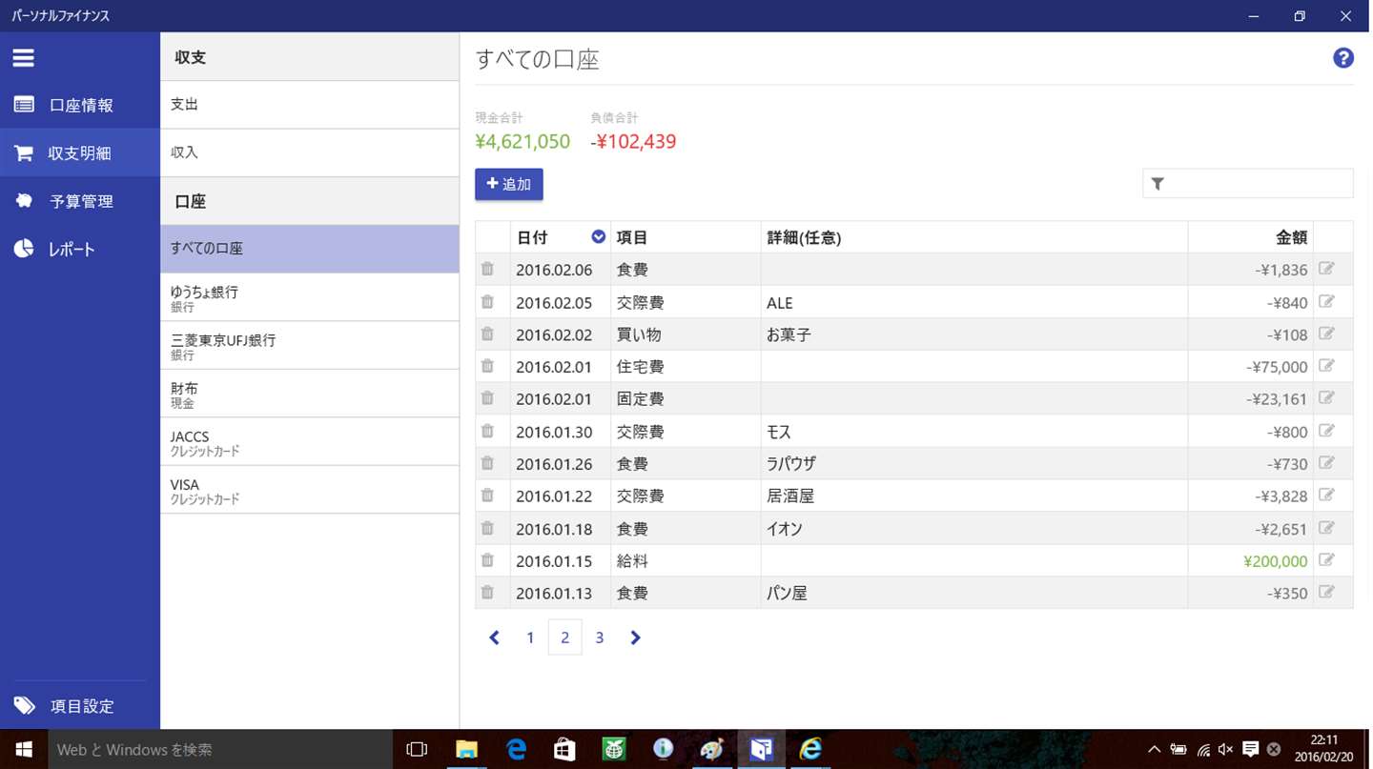
Task: Select ゆうちょ銀行 account
Action: (310, 297)
